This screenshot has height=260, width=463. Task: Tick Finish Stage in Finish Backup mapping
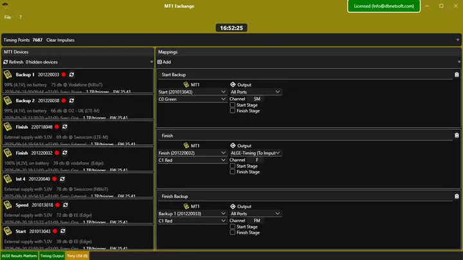pyautogui.click(x=233, y=232)
